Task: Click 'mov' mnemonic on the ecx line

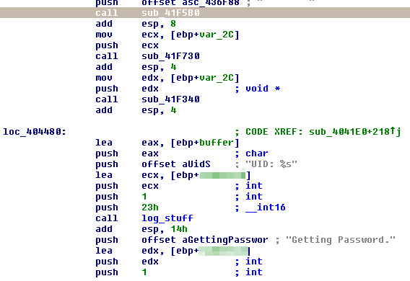Action: pos(104,35)
